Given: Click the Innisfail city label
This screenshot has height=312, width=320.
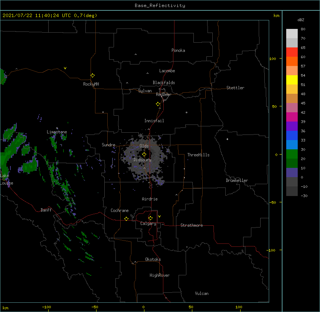Looking at the screenshot, I should click(154, 121).
